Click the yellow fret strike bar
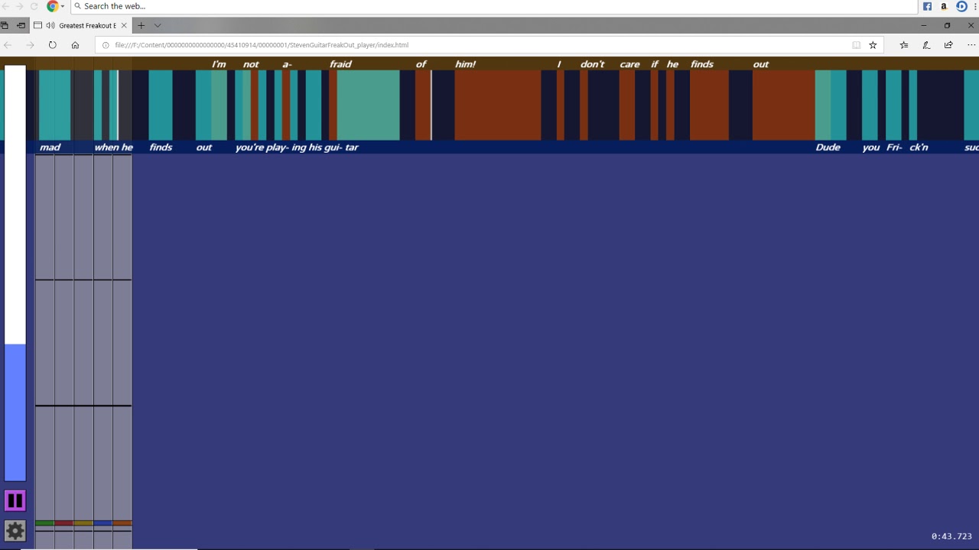Viewport: 979px width, 550px height. click(x=83, y=523)
